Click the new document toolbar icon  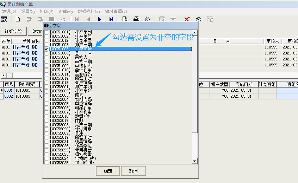click(18, 19)
